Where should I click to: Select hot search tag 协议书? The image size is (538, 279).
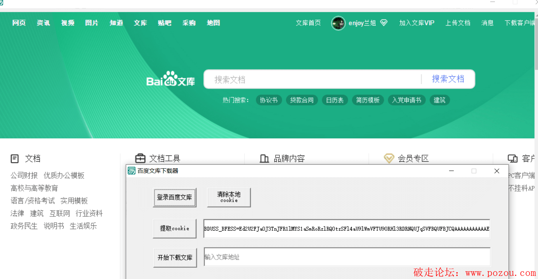point(269,100)
